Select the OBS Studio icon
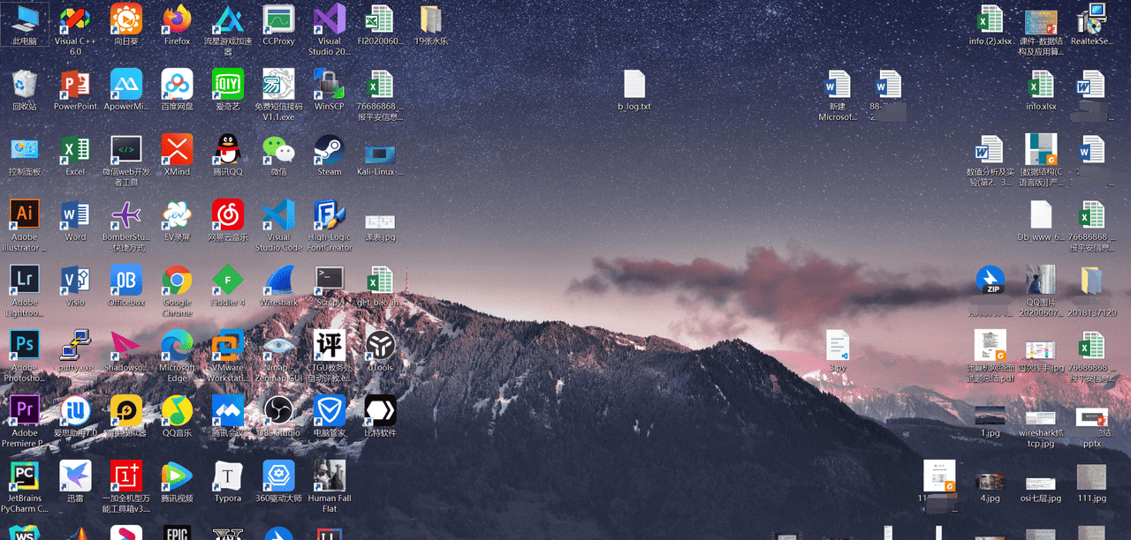This screenshot has width=1131, height=540. coord(278,411)
